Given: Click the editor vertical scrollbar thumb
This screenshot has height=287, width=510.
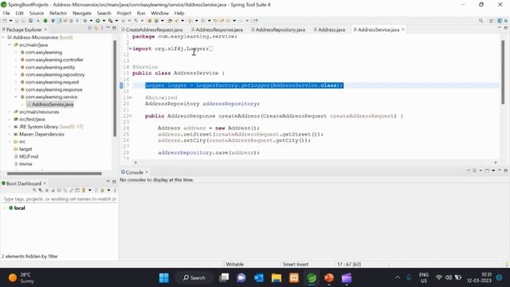Looking at the screenshot, I should pos(503,73).
